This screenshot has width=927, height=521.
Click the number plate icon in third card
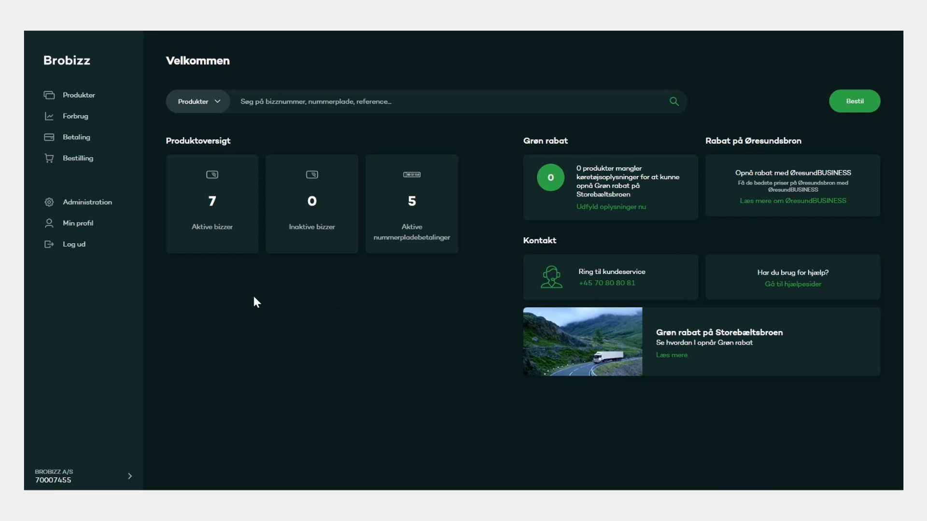[x=412, y=175]
